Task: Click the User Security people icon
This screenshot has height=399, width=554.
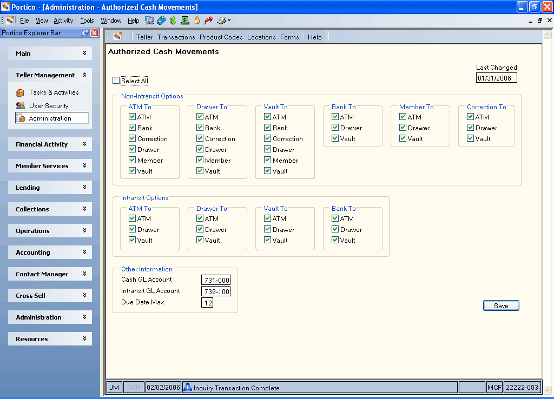Action: 20,105
